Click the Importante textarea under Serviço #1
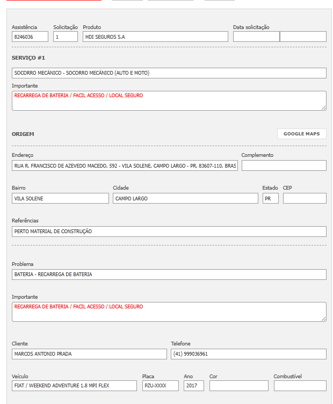 [x=169, y=100]
